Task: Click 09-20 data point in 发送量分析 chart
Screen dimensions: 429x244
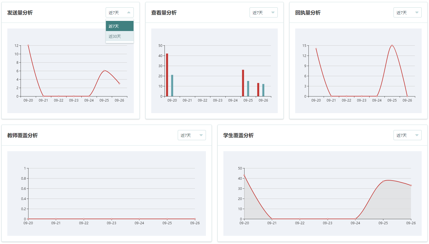Action: click(x=28, y=45)
